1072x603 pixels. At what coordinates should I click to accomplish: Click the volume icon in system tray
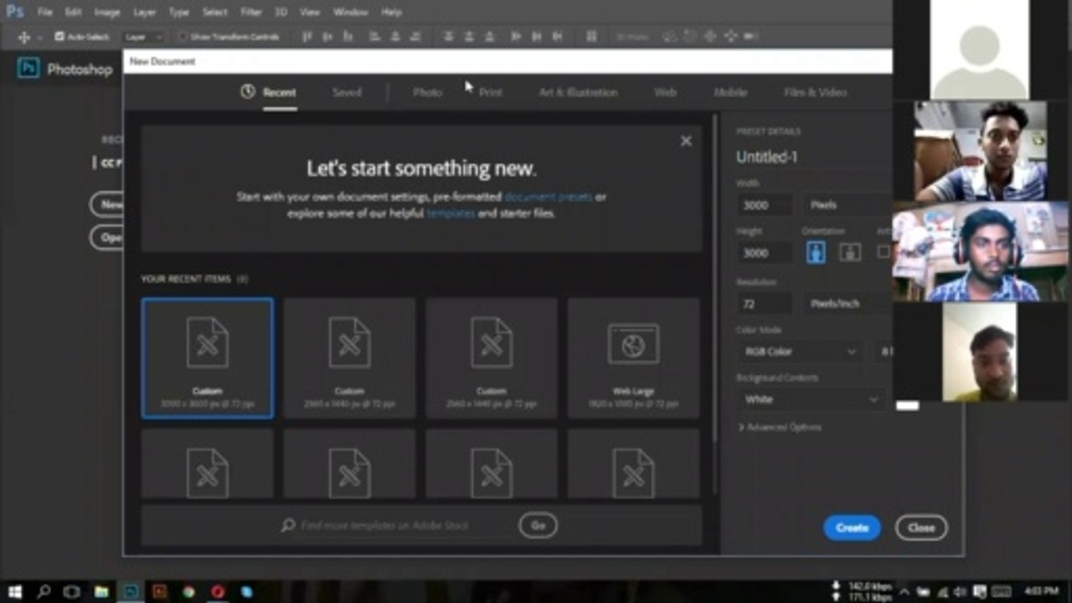coord(960,591)
